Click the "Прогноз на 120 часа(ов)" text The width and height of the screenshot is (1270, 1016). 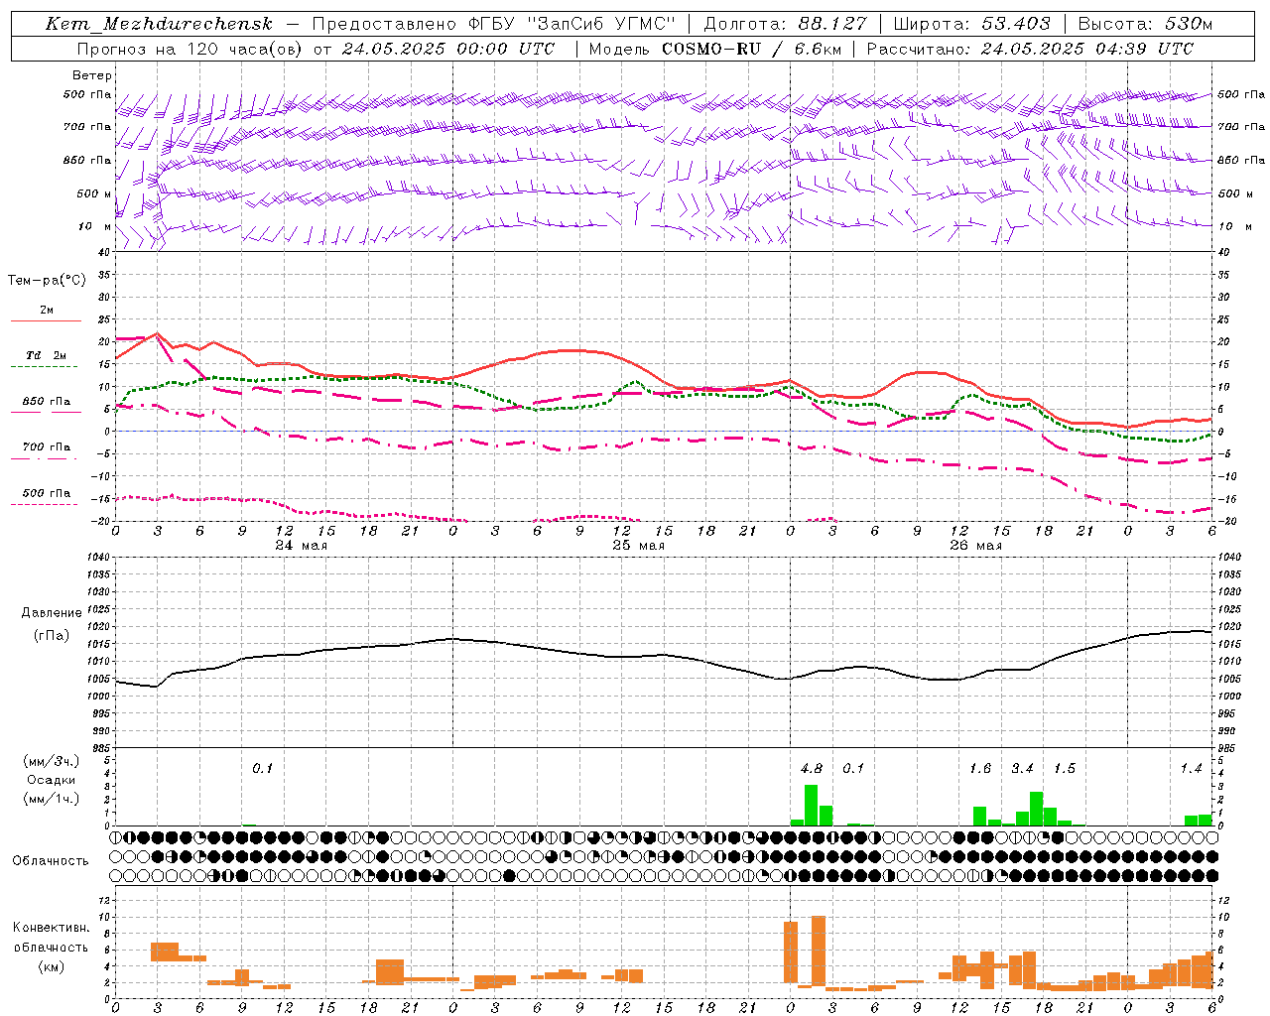[190, 49]
